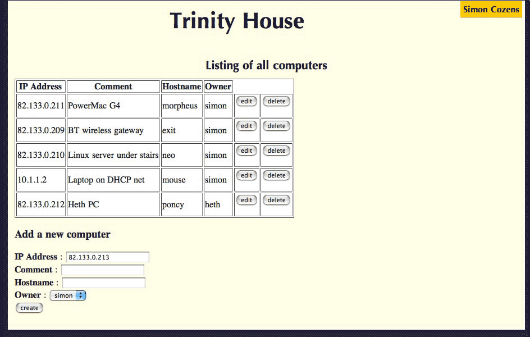
Task: Edit the PowerMac G4 morpheus entry
Action: (x=246, y=102)
